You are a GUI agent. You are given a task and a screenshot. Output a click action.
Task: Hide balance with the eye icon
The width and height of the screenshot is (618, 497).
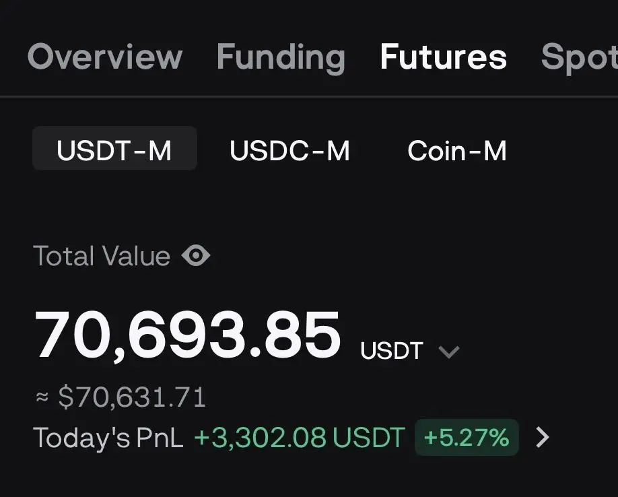tap(196, 255)
